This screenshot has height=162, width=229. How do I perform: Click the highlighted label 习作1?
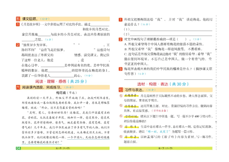click(x=131, y=127)
